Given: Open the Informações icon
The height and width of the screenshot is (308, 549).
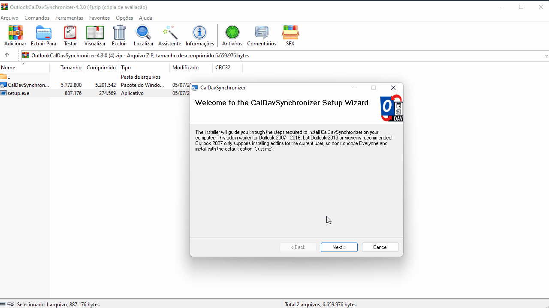Looking at the screenshot, I should 199,33.
